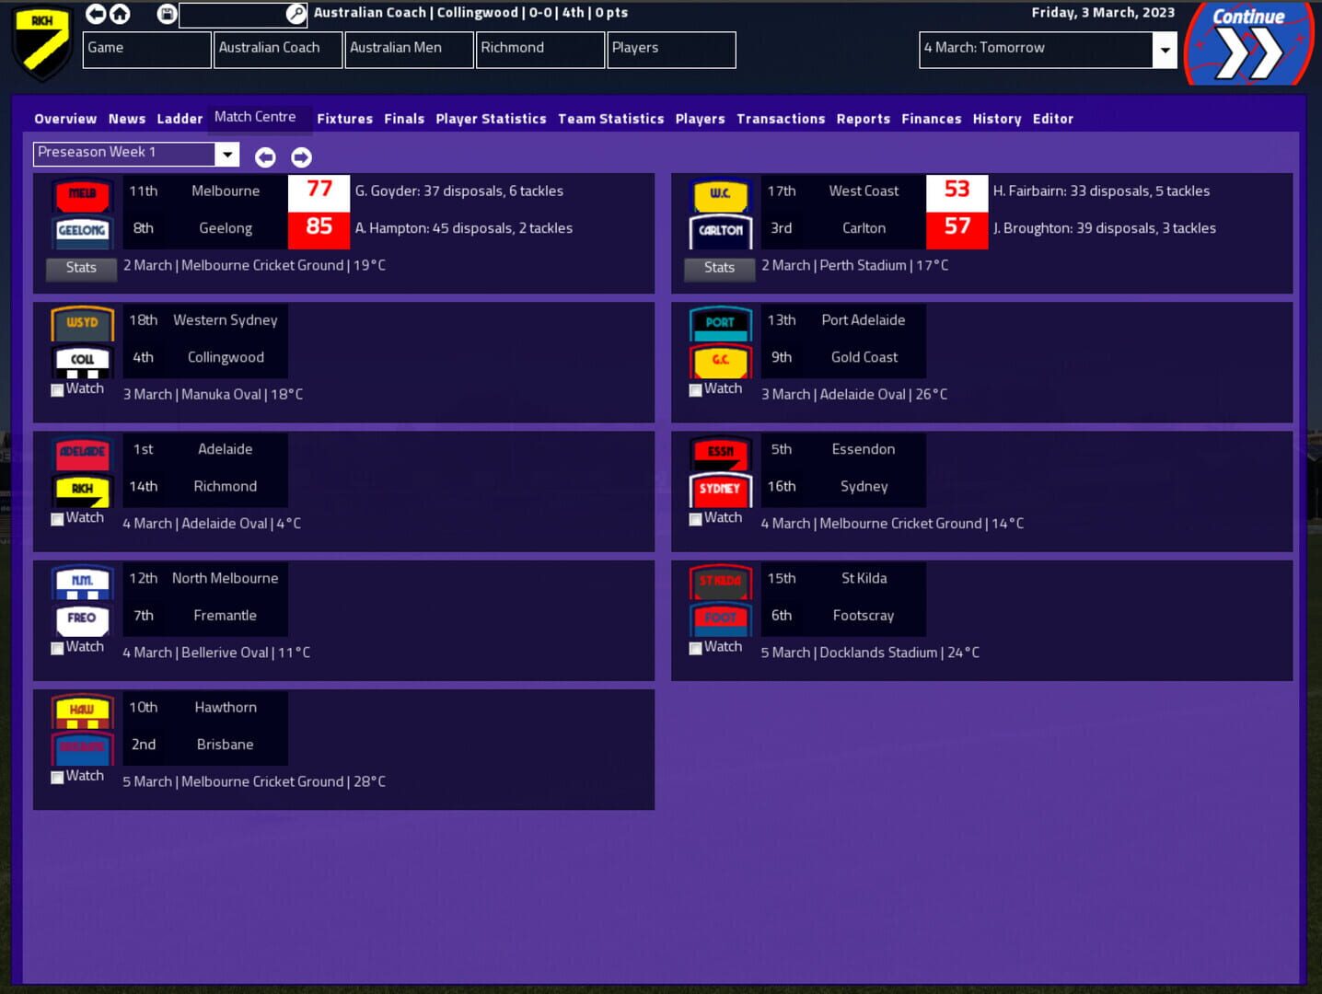Click the search magnifier icon

[295, 15]
